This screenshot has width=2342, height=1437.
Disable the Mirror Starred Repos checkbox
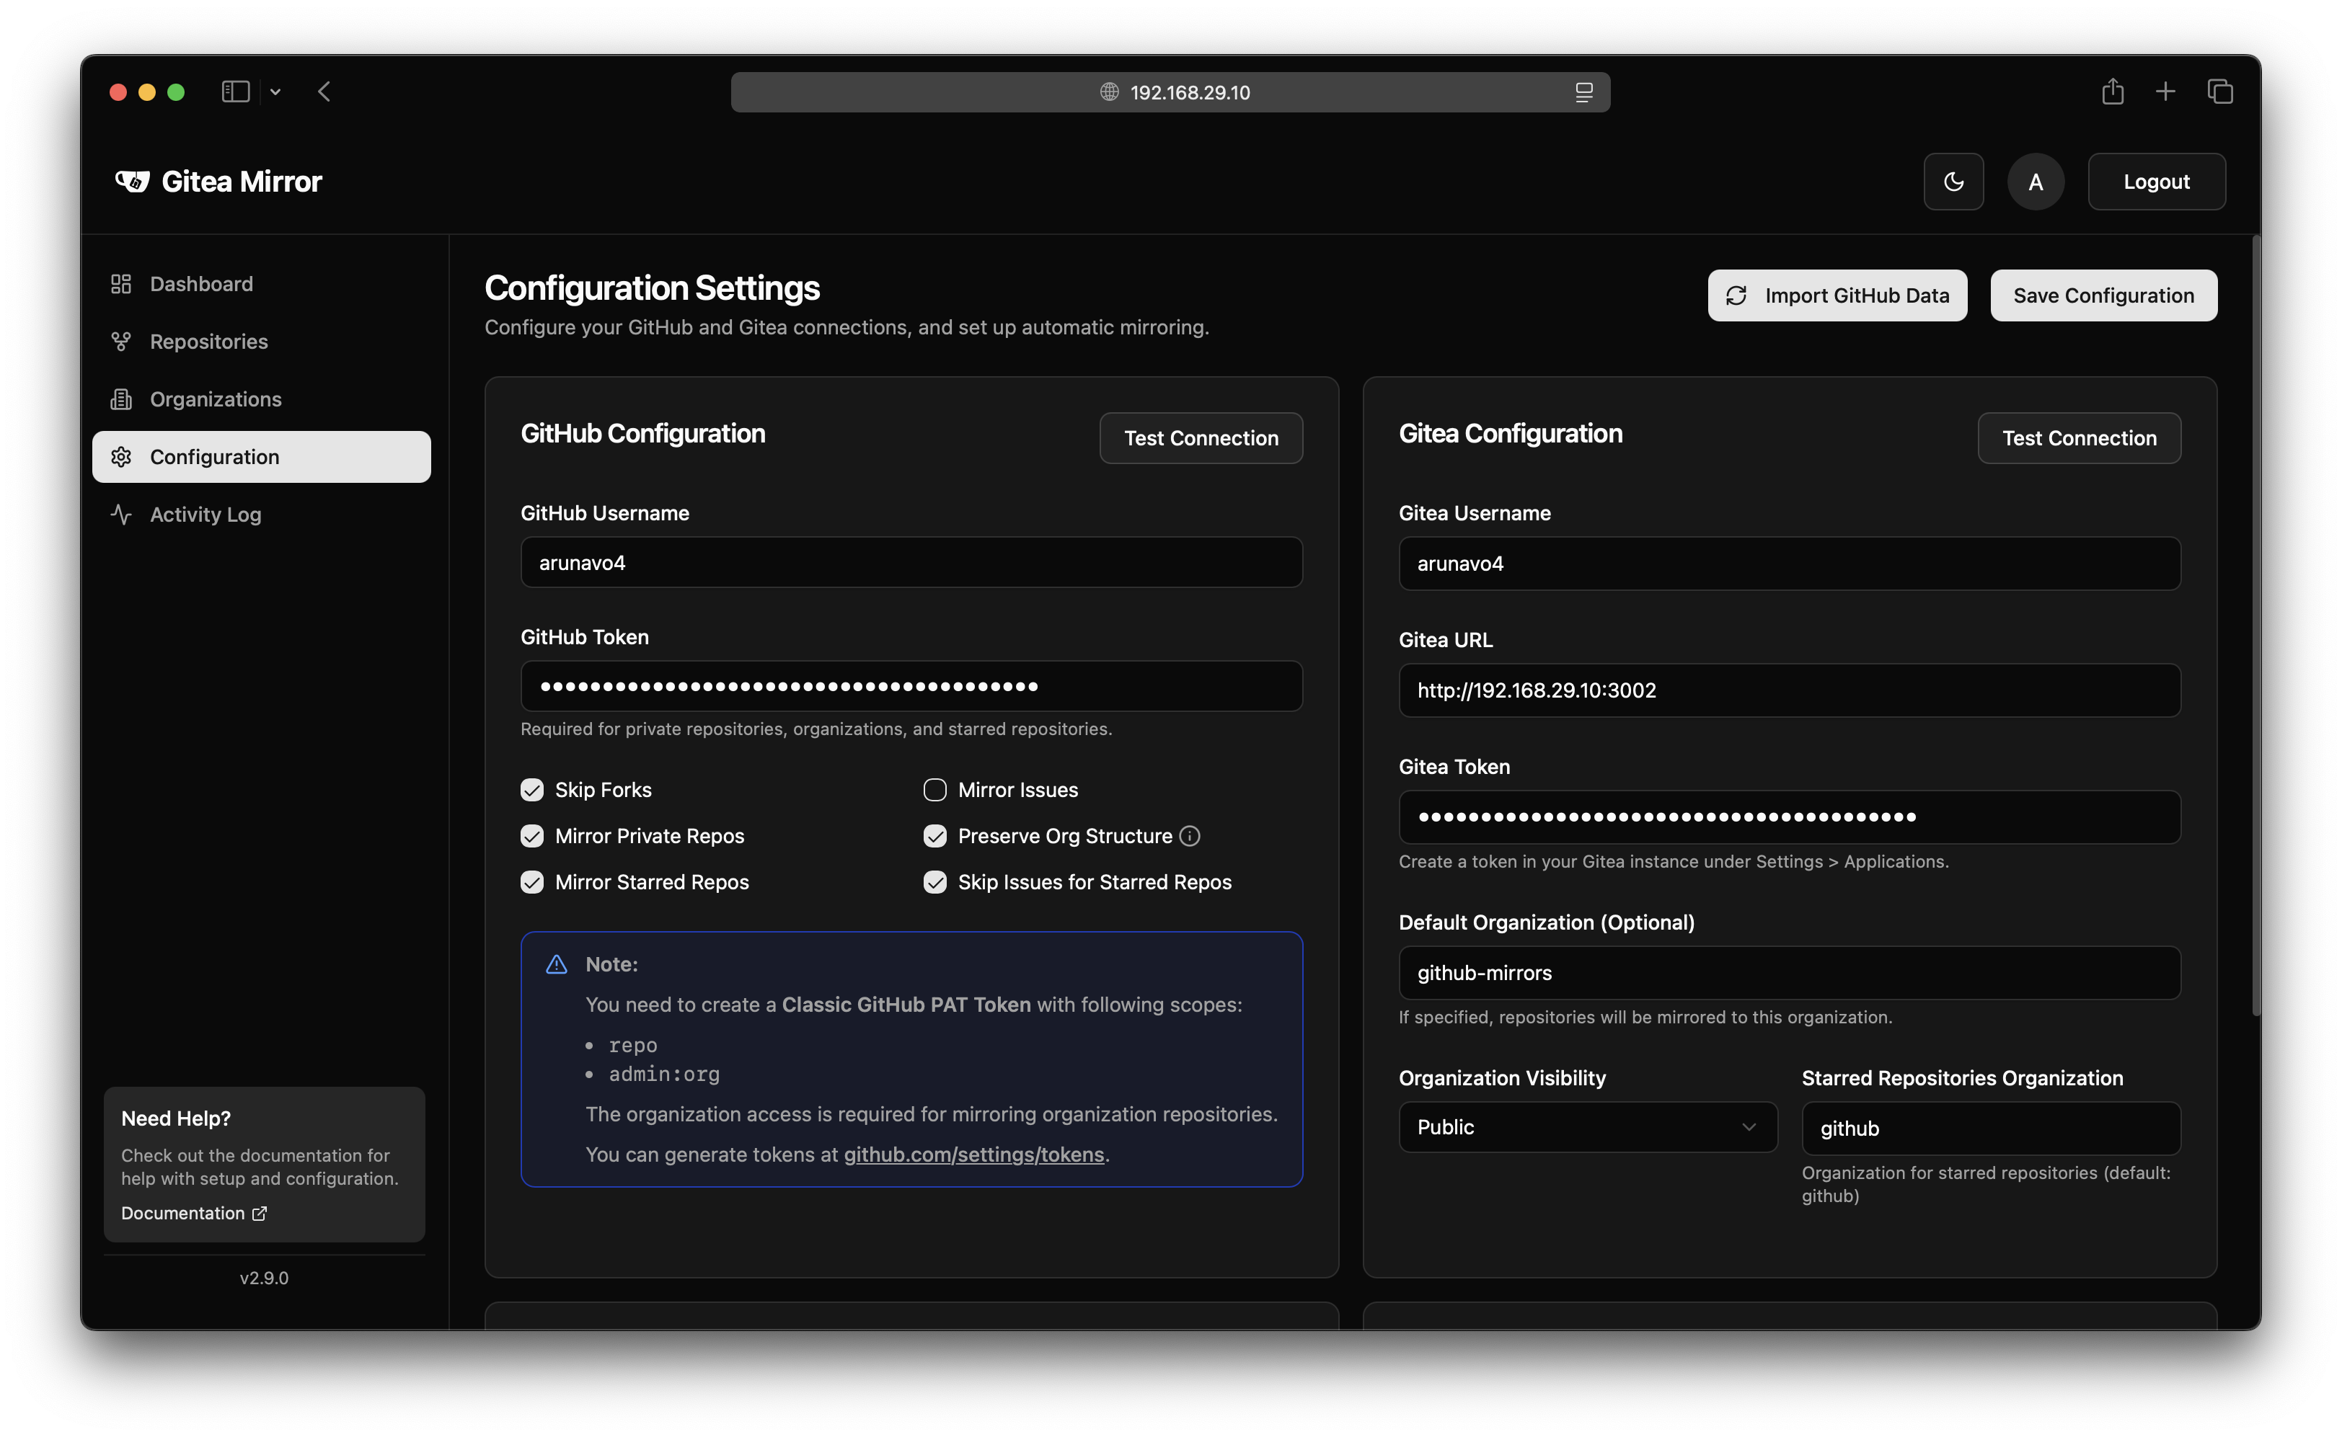(532, 882)
